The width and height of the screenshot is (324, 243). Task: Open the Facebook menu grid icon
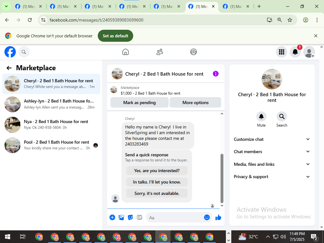click(x=281, y=52)
